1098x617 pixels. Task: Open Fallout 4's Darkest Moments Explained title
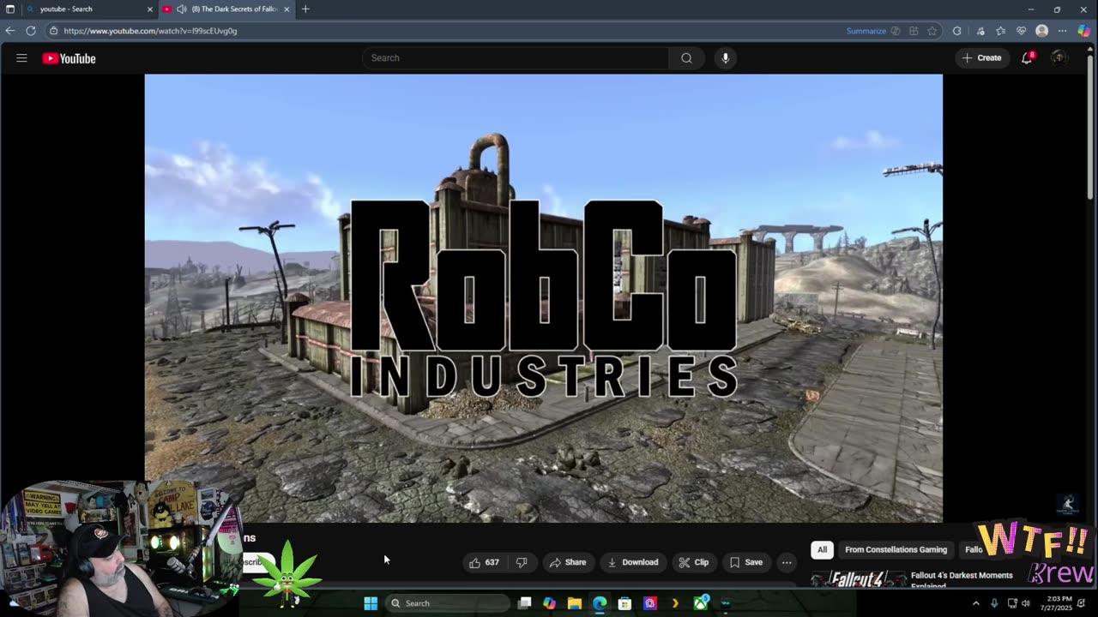[962, 579]
